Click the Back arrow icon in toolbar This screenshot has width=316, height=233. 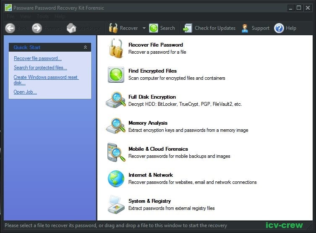(x=10, y=28)
